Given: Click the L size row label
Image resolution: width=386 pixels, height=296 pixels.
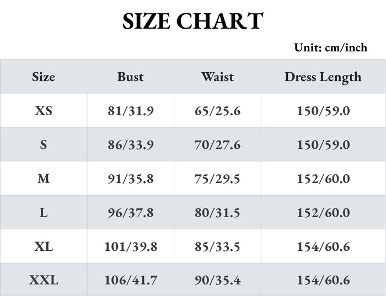Looking at the screenshot, I should (x=44, y=213).
